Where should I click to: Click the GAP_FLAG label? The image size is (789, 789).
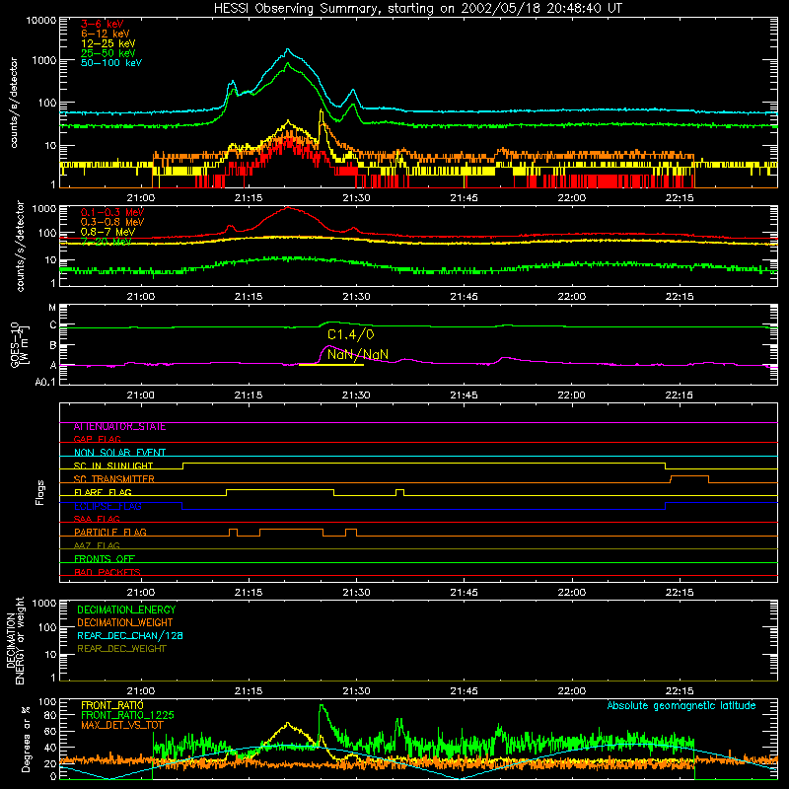pyautogui.click(x=97, y=439)
